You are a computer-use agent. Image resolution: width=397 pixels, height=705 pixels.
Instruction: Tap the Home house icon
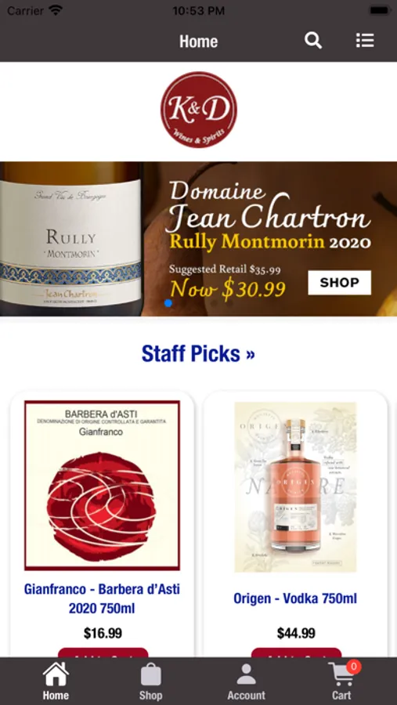pyautogui.click(x=56, y=675)
